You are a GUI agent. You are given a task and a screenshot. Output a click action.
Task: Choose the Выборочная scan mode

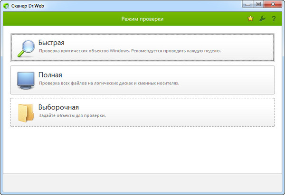point(142,112)
